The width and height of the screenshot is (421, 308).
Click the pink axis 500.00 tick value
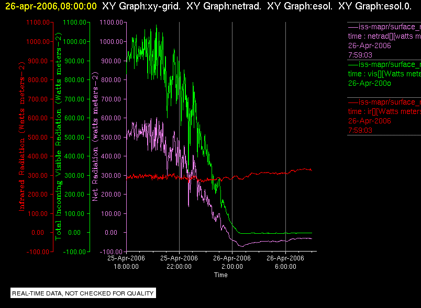pos(111,138)
